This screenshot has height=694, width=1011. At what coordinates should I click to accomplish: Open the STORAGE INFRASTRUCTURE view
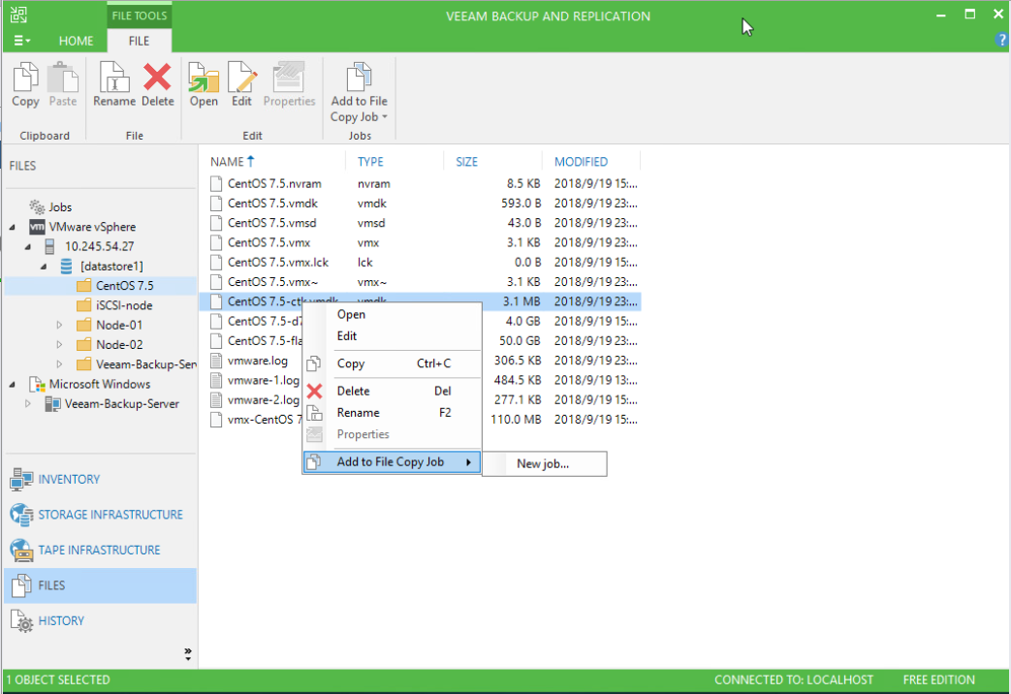coord(100,515)
